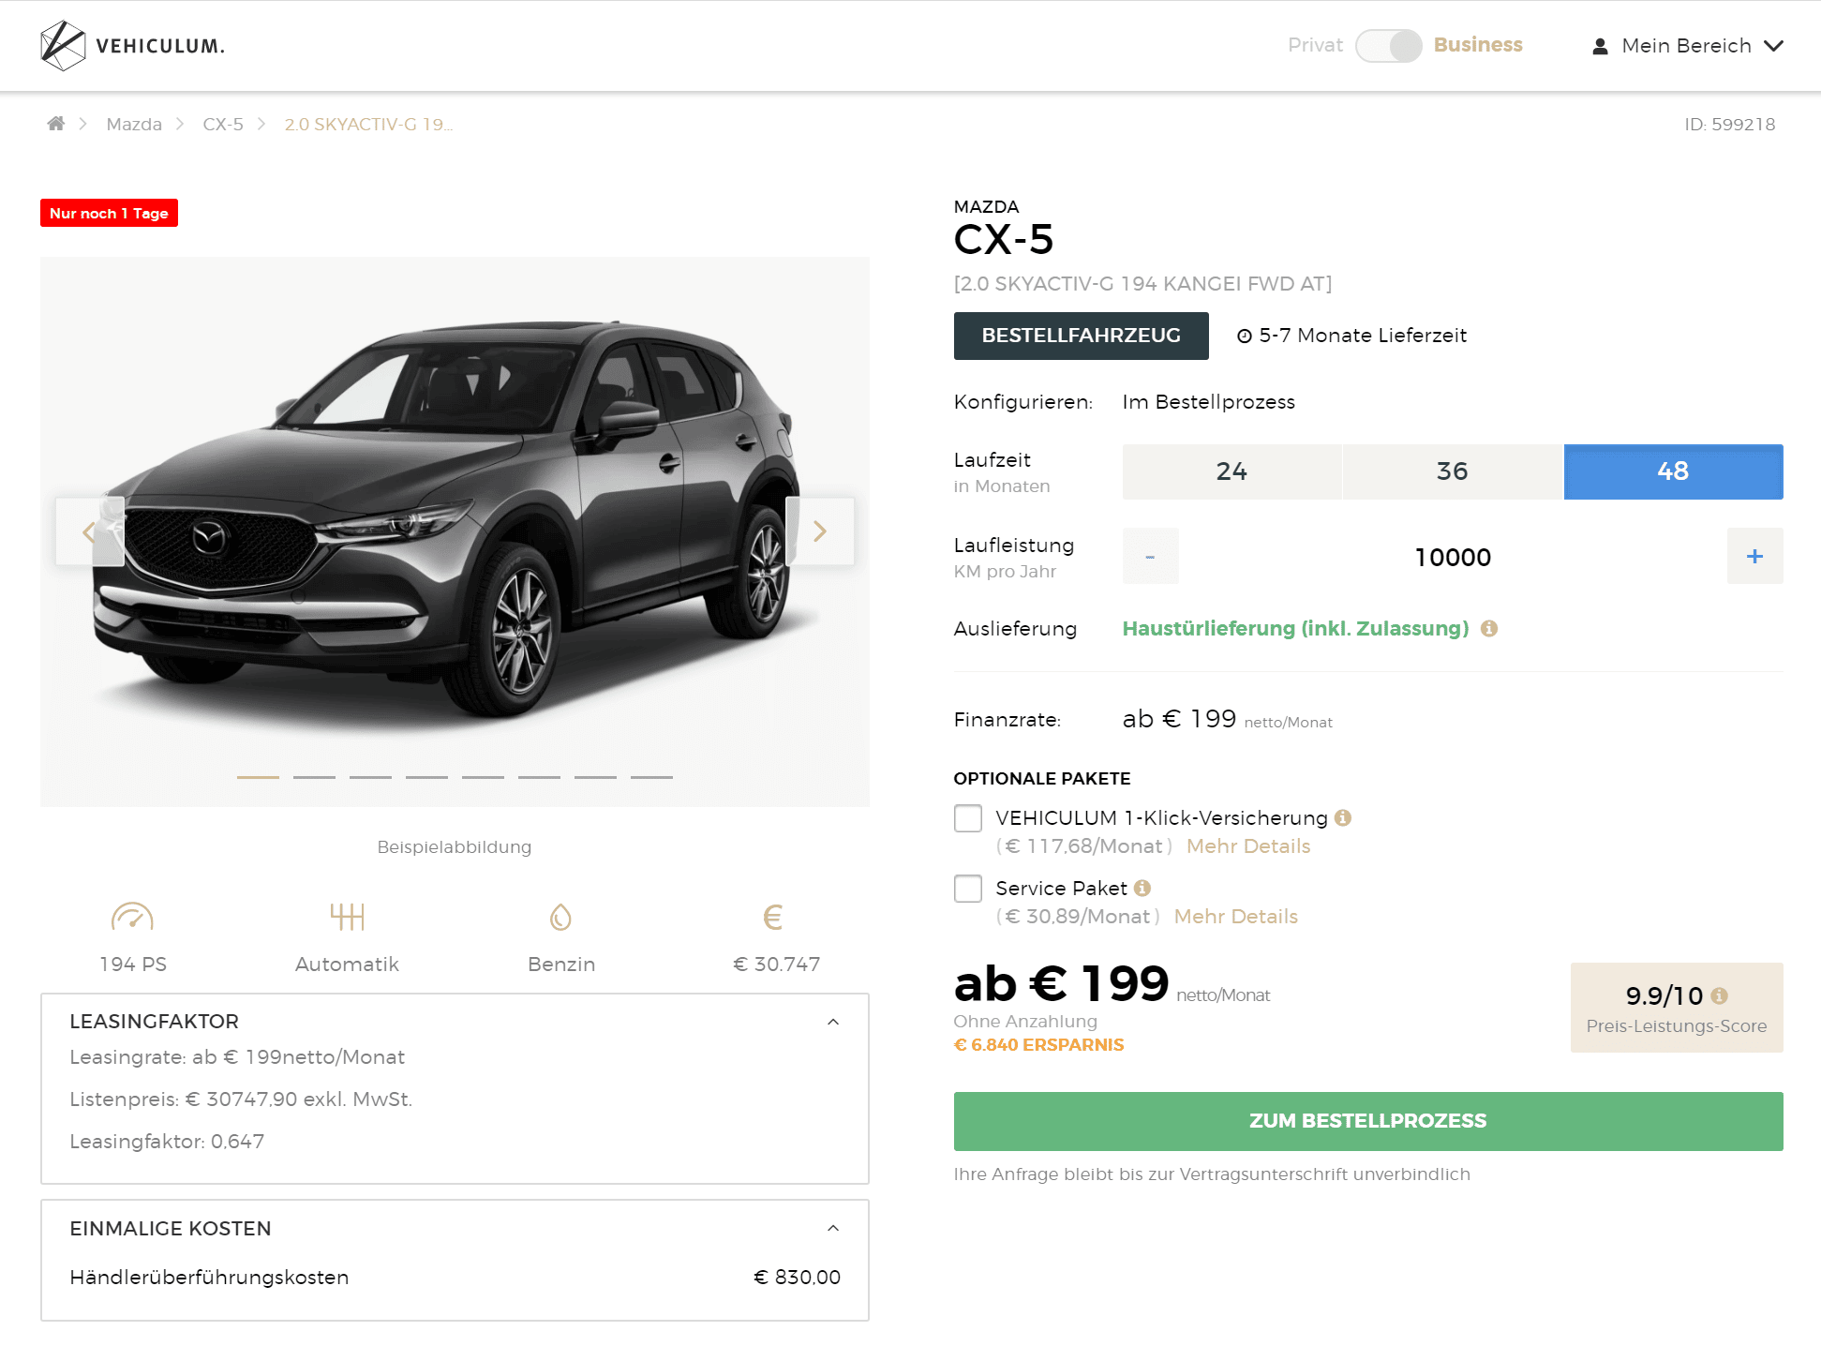Select 24 months Laufzeit
The width and height of the screenshot is (1821, 1346).
coord(1231,471)
